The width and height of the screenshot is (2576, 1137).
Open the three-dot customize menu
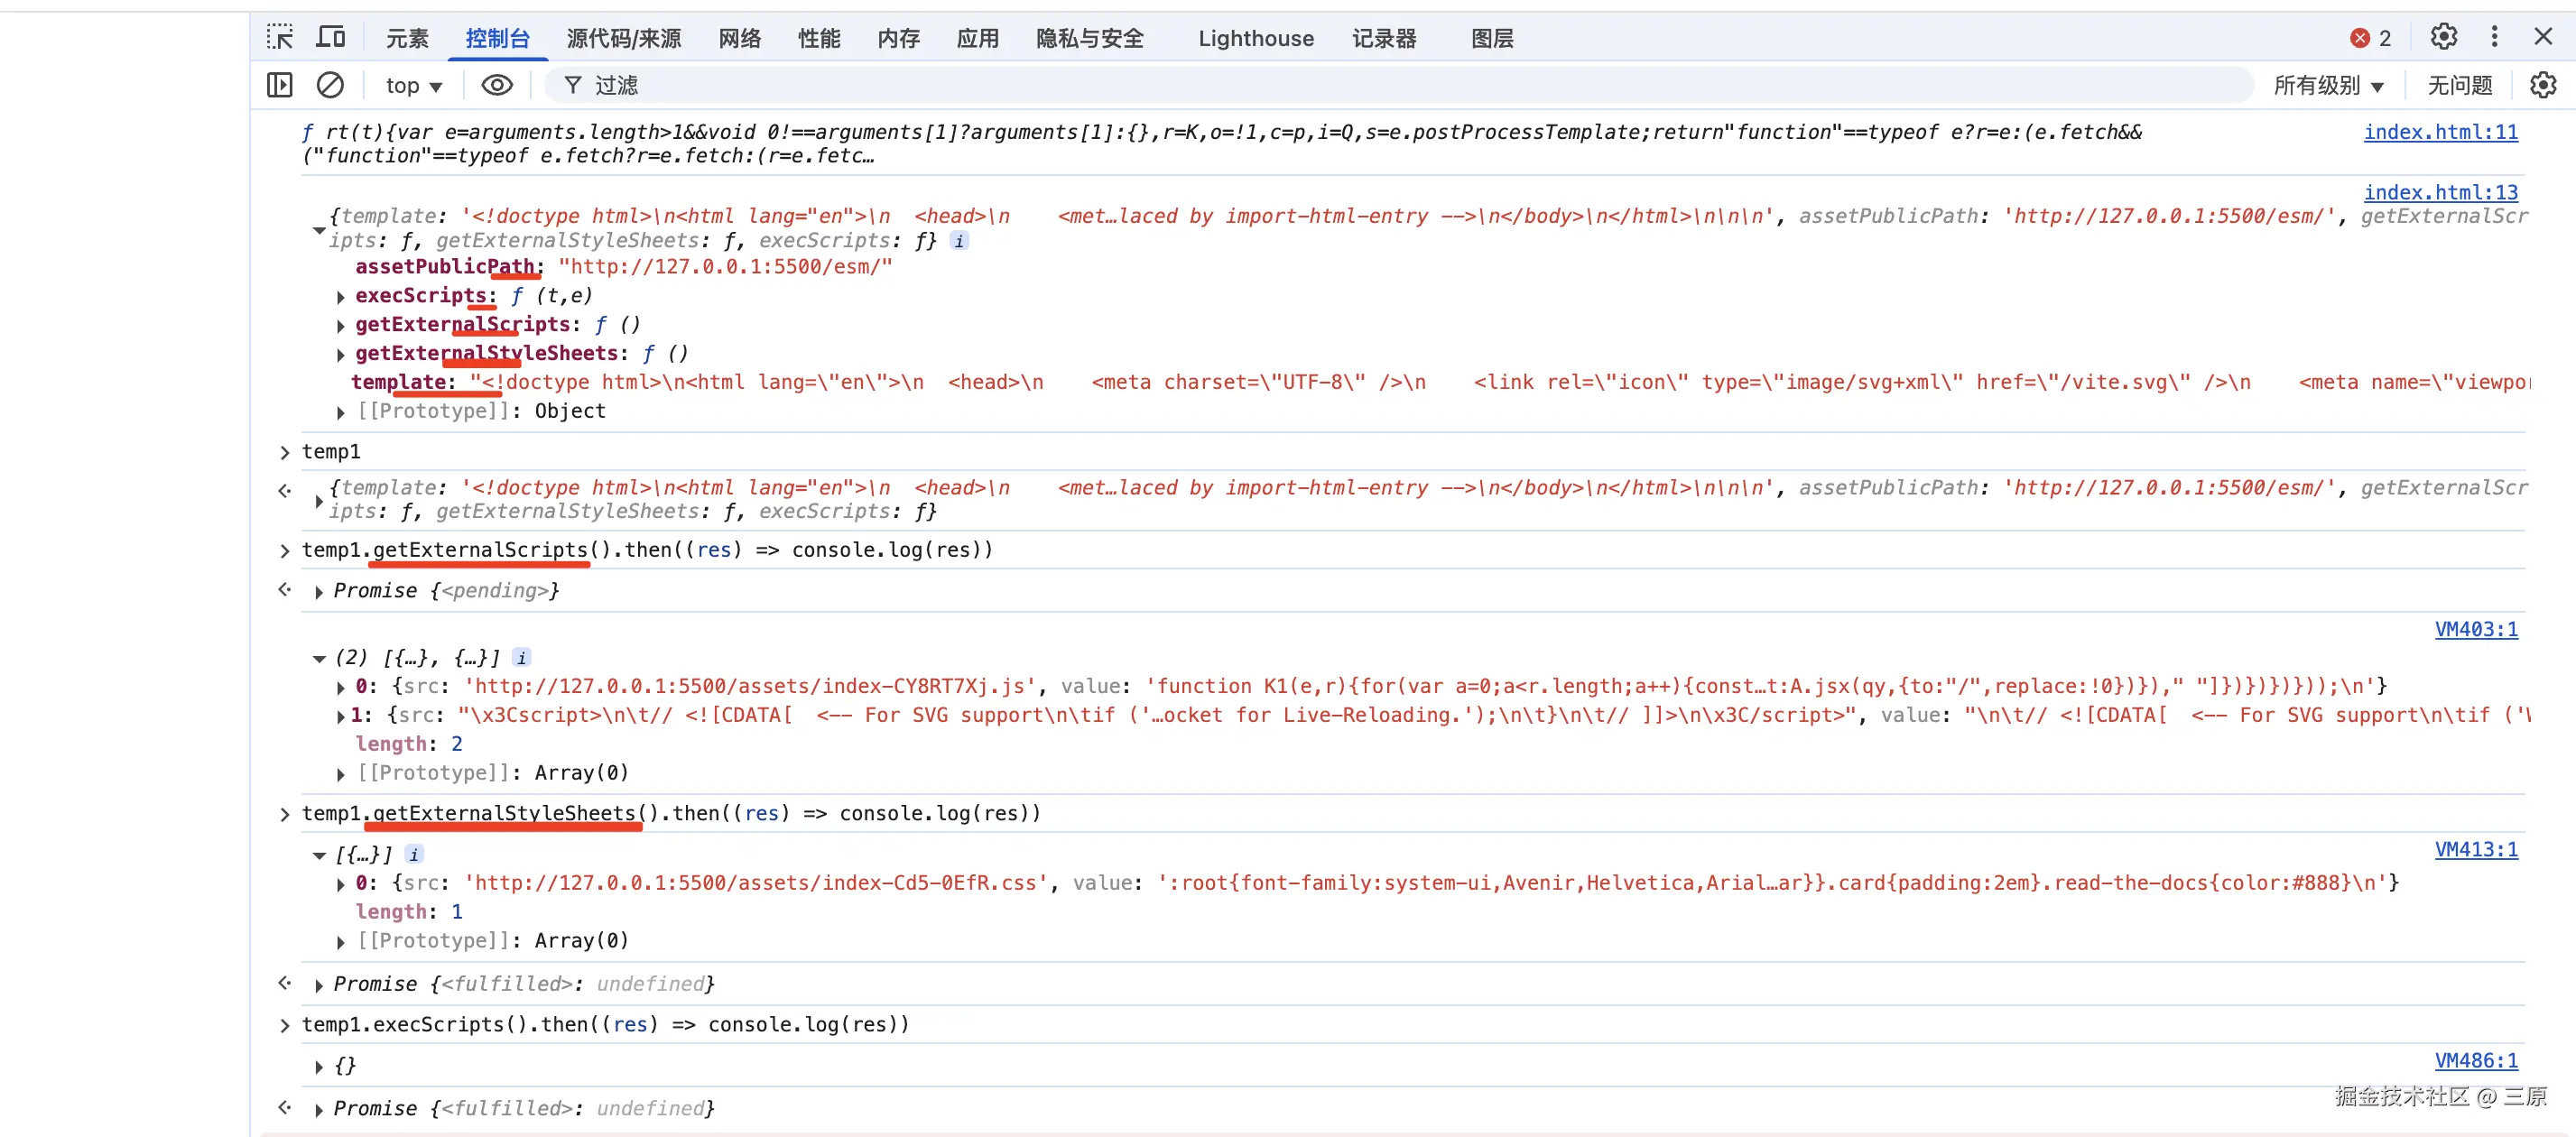tap(2494, 37)
